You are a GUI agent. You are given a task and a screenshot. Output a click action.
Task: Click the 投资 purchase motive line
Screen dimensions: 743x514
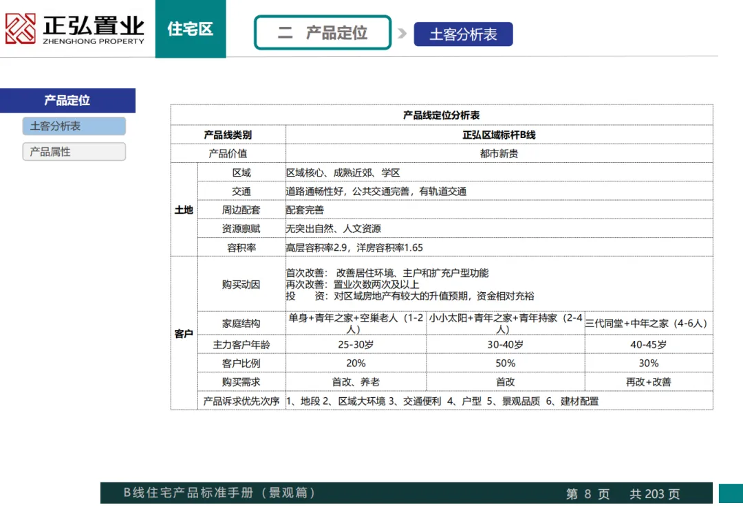click(x=410, y=295)
